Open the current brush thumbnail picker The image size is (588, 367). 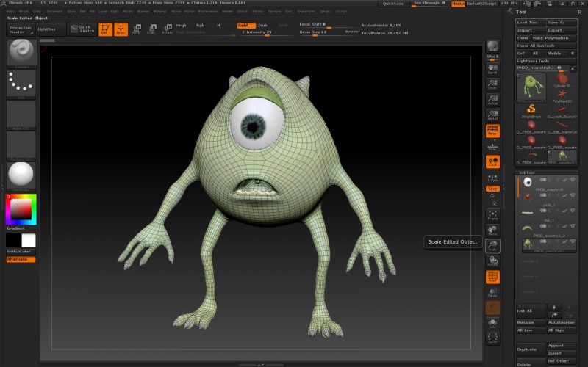pyautogui.click(x=21, y=54)
